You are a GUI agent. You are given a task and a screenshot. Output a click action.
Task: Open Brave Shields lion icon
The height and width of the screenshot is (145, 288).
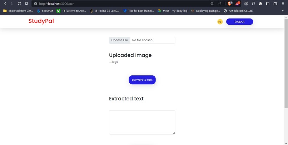pos(230,4)
